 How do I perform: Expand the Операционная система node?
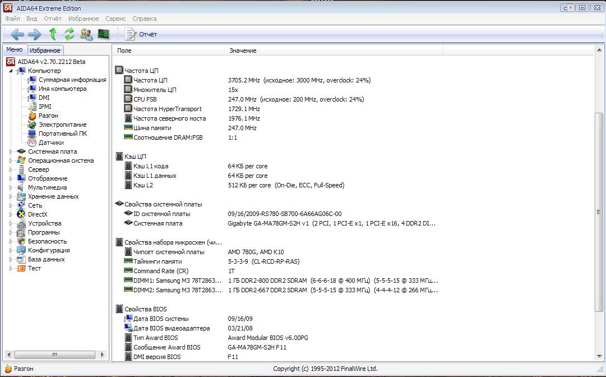click(x=11, y=160)
